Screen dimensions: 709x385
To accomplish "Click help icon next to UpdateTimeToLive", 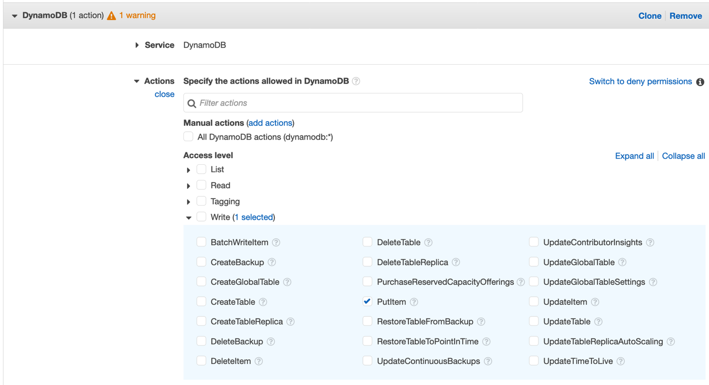I will 621,361.
